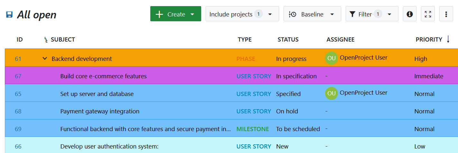Open the info details icon button
This screenshot has width=458, height=153.
409,14
